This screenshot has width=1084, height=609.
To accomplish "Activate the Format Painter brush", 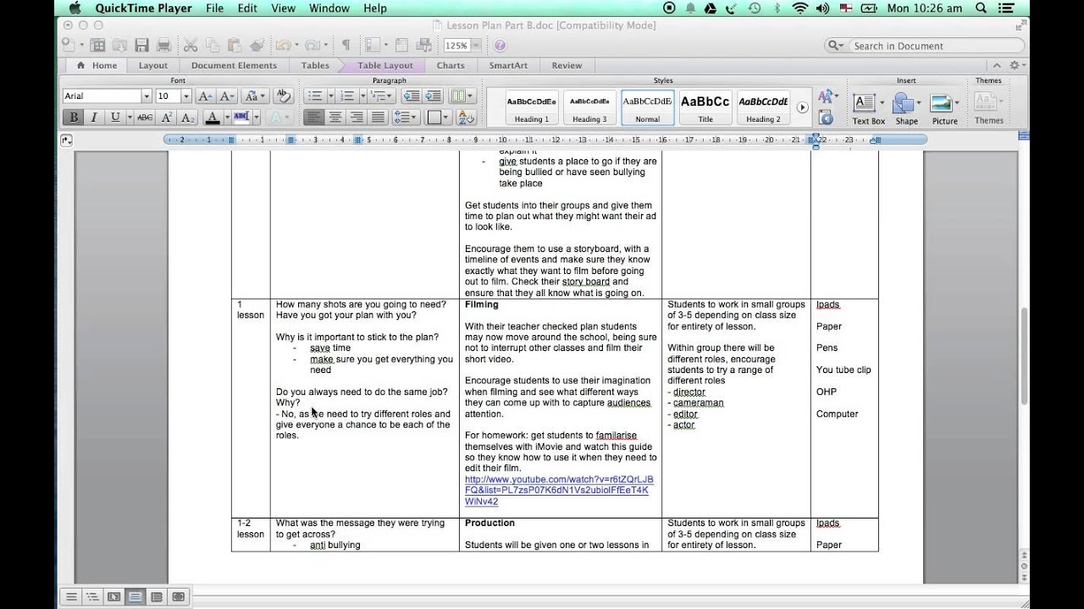I will click(256, 46).
